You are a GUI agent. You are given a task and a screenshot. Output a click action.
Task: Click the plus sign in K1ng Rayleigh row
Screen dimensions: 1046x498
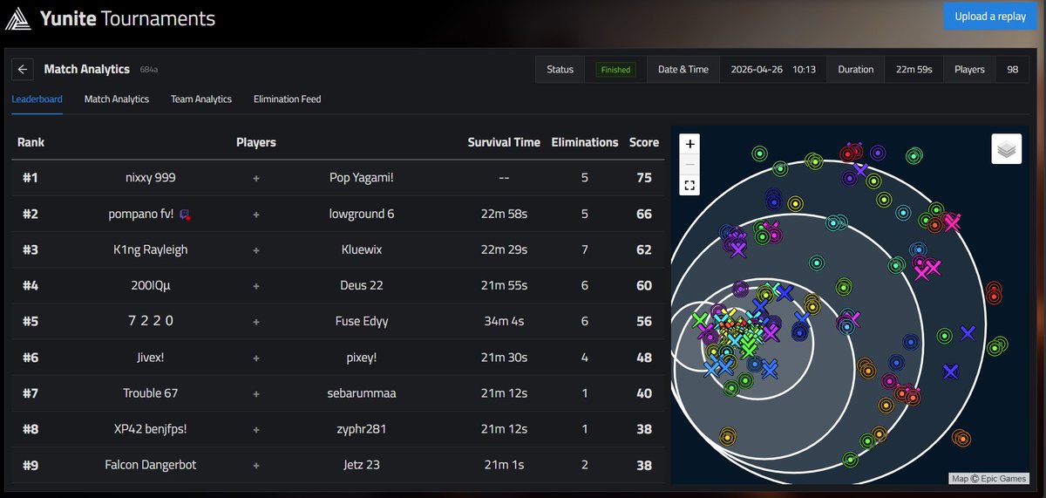(255, 250)
